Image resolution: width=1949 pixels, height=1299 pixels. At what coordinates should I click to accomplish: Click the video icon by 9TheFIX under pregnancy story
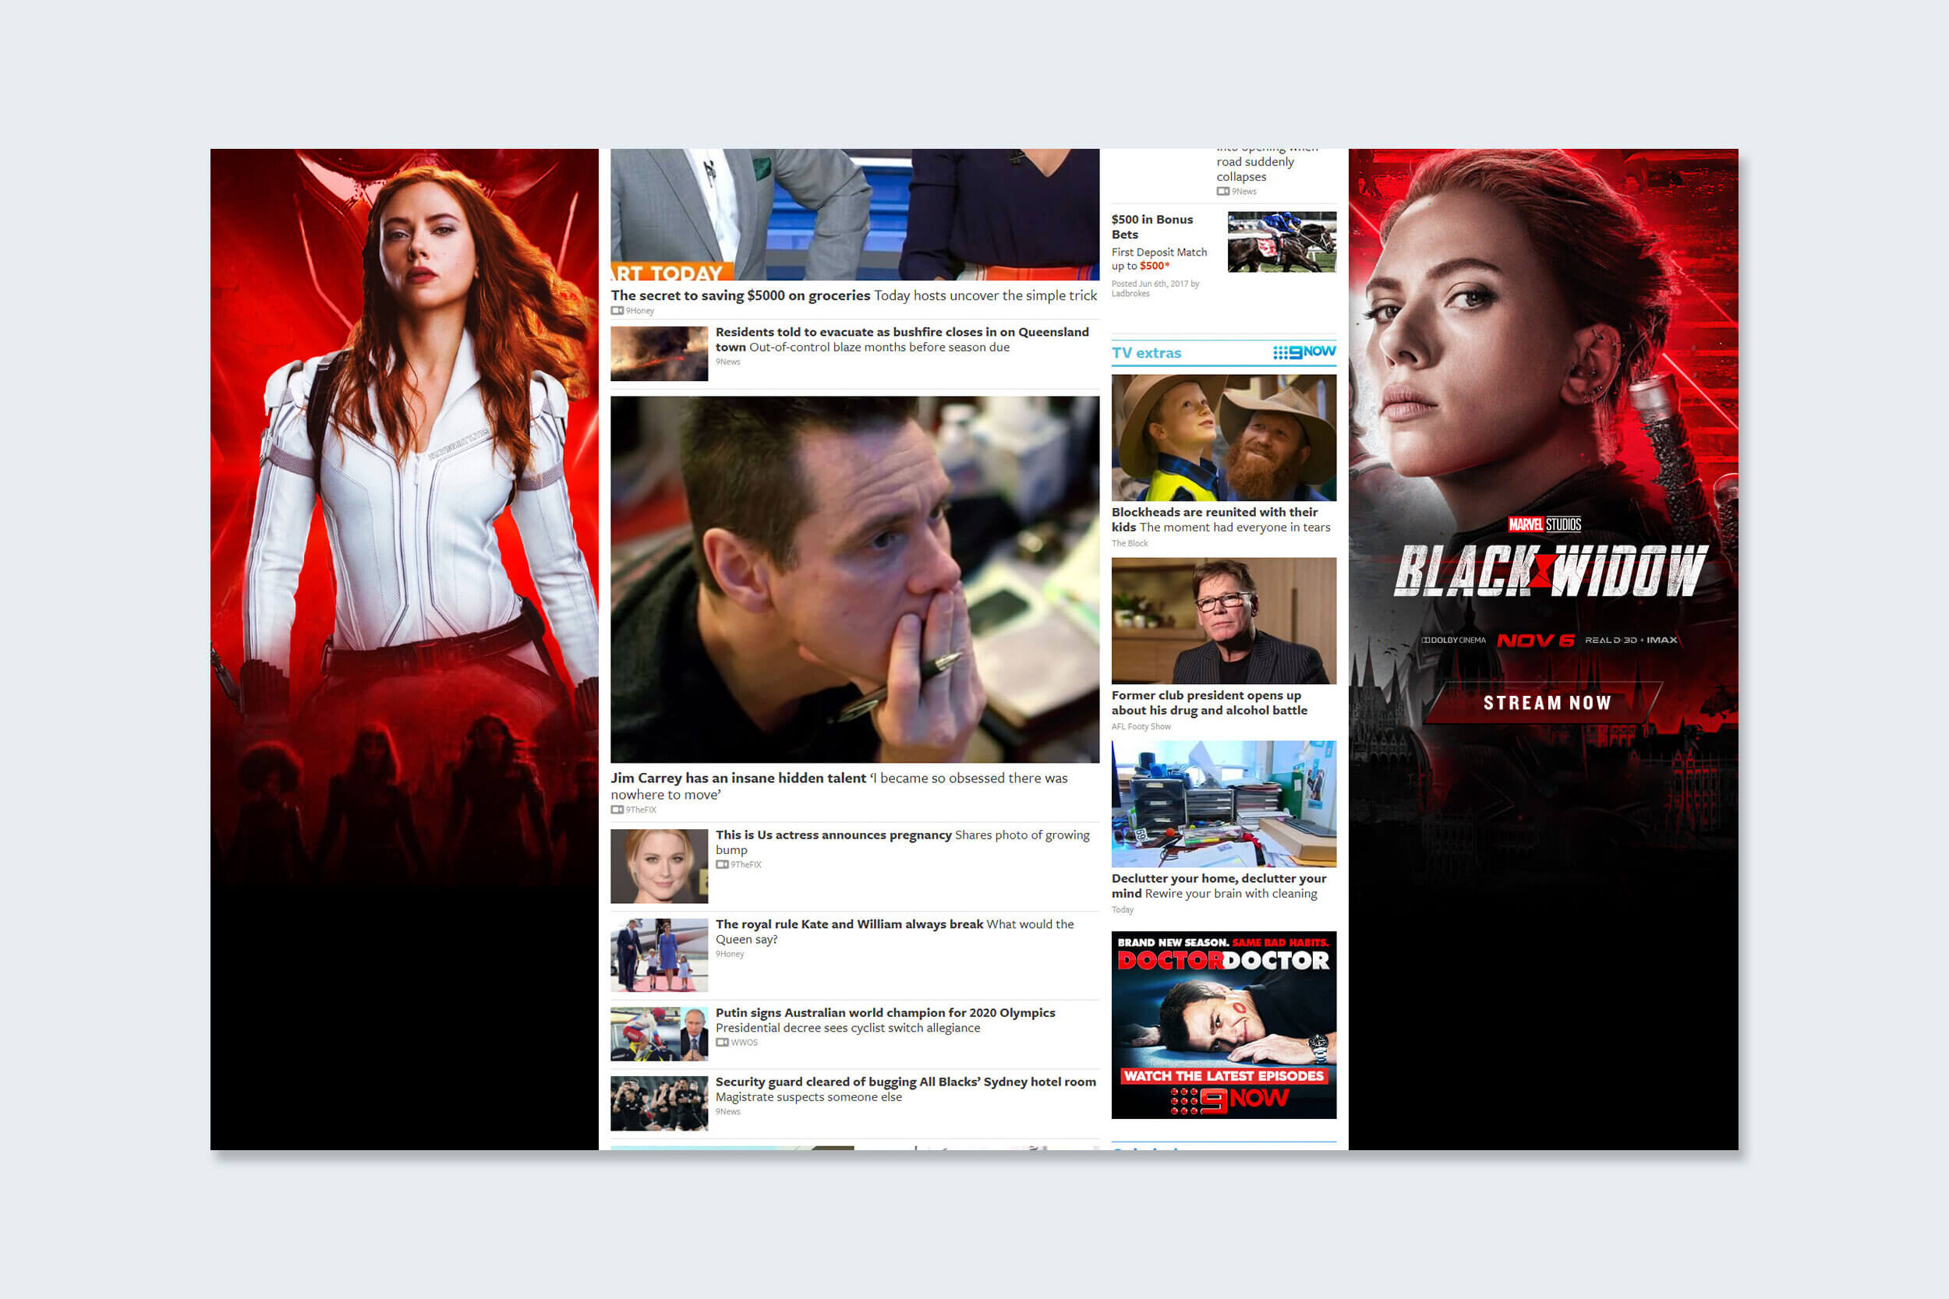(x=722, y=864)
